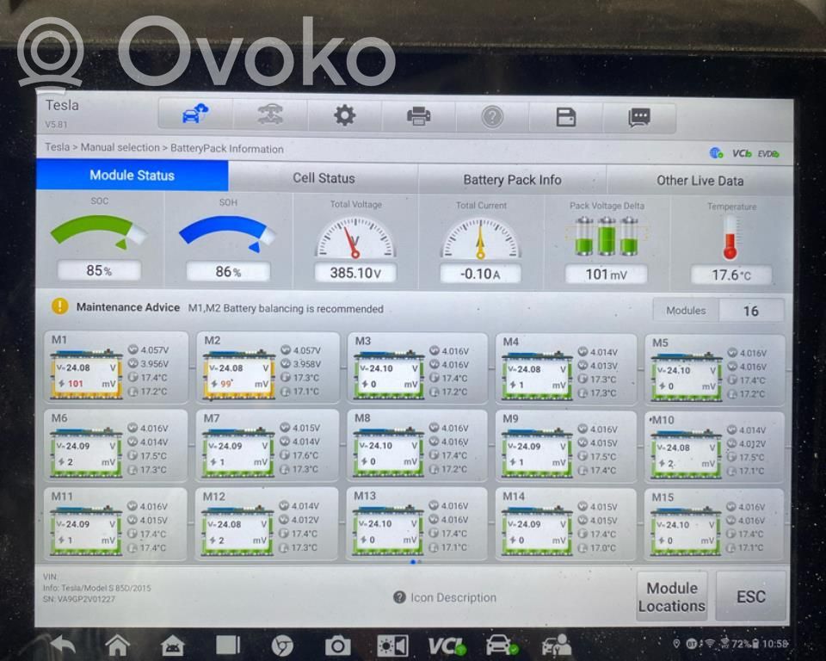
Task: Open module M12 card
Action: click(267, 523)
